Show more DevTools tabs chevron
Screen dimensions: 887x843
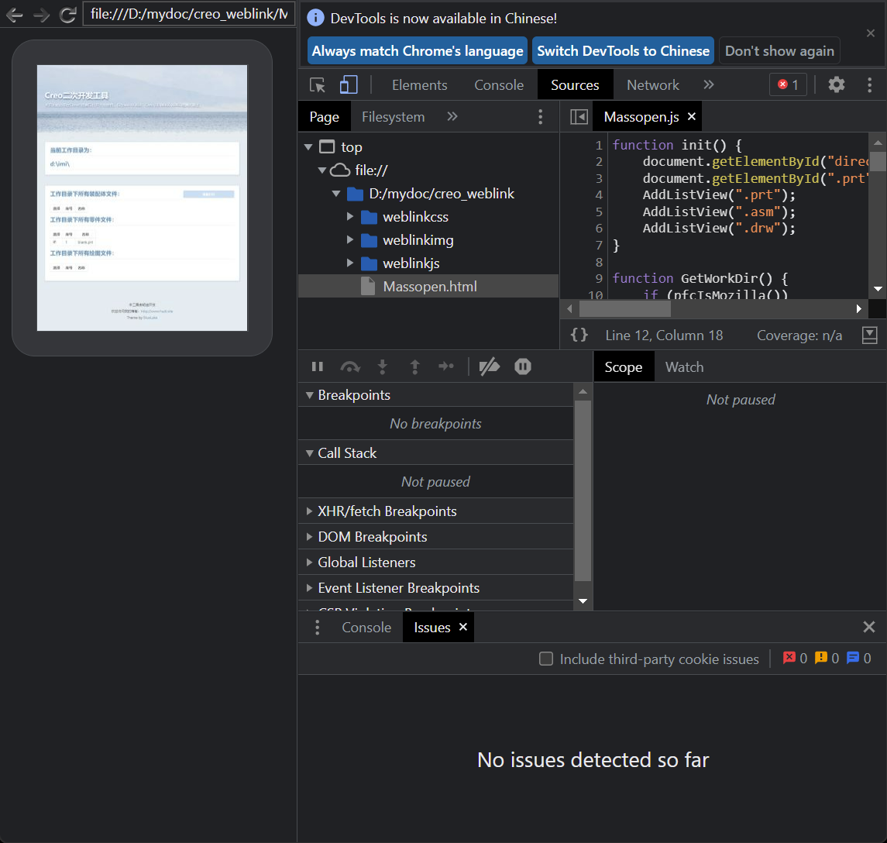[709, 85]
